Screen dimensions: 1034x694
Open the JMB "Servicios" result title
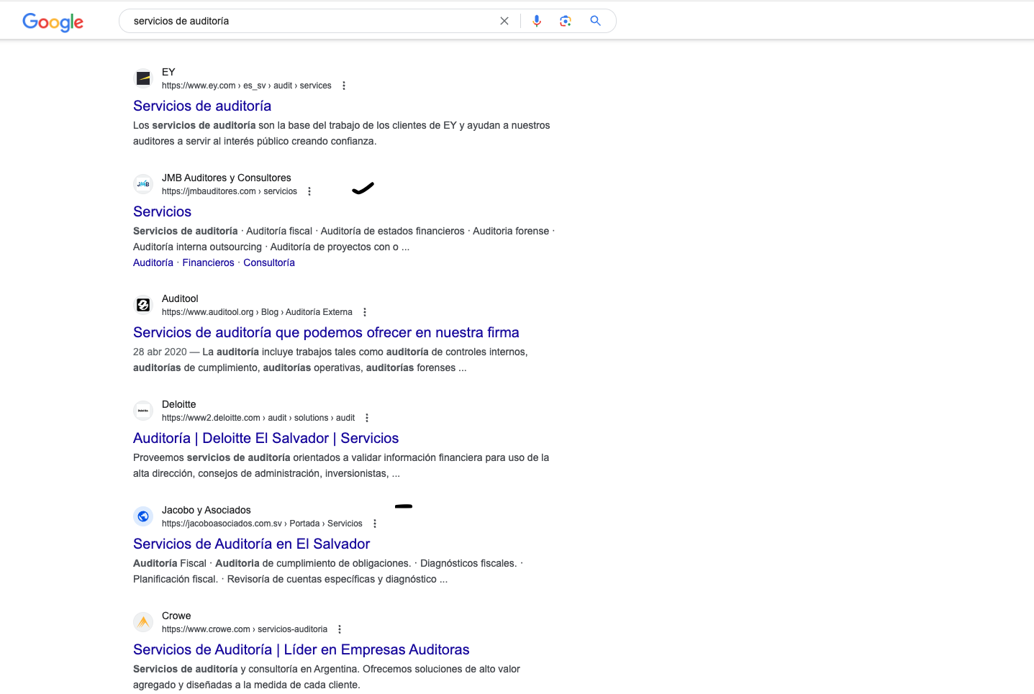162,211
